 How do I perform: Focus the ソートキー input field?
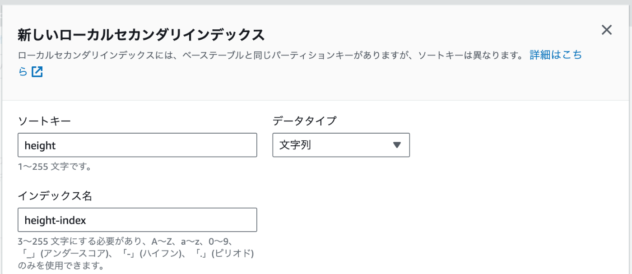pyautogui.click(x=137, y=145)
